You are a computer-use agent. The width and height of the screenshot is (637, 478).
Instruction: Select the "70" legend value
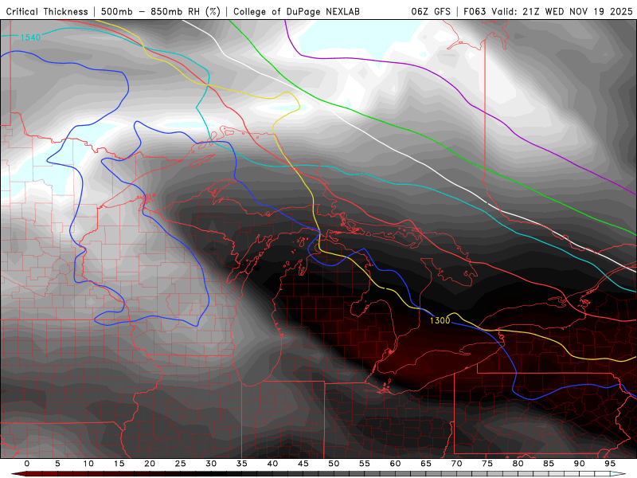(x=456, y=464)
